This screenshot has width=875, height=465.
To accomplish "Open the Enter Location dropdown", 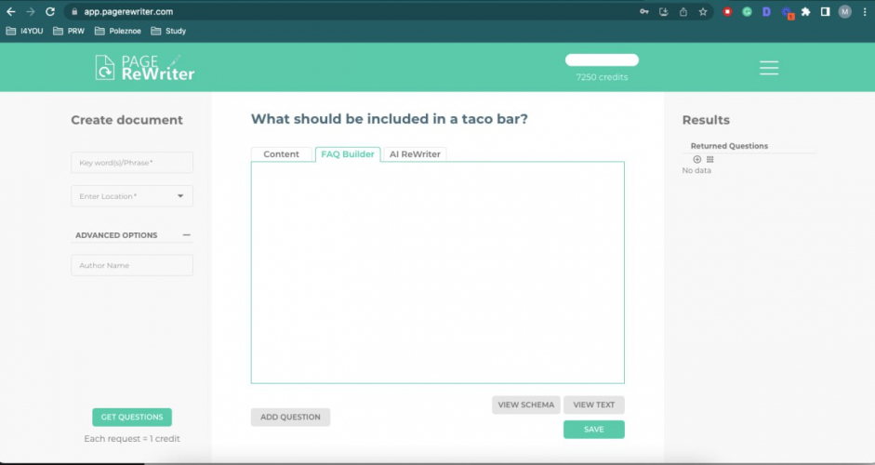I will [x=132, y=196].
